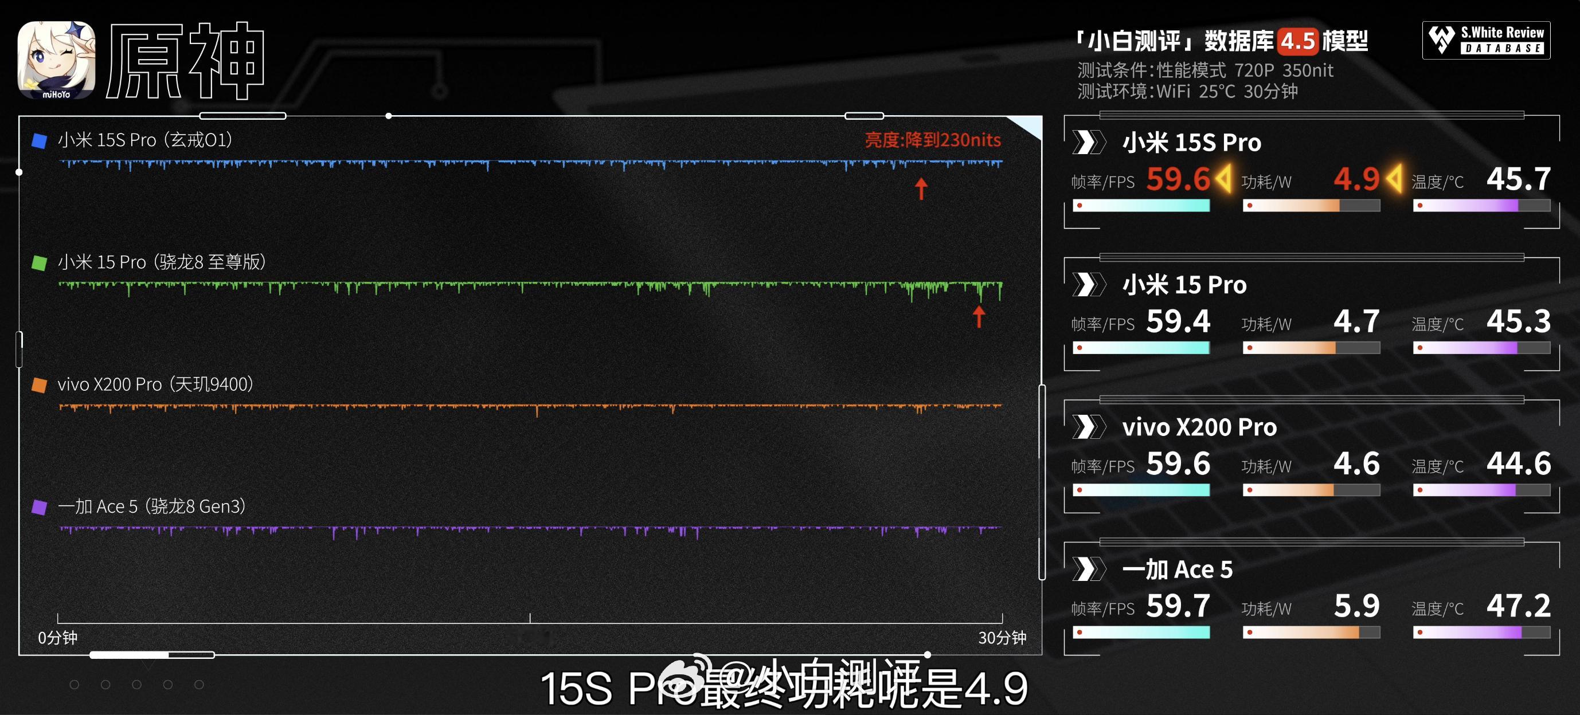This screenshot has height=715, width=1580.
Task: Click the chevron icon beside 小米 15 Pro card
Action: click(x=1089, y=285)
